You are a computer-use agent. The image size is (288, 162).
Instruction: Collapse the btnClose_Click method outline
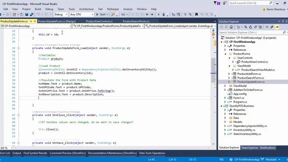pos(18,115)
